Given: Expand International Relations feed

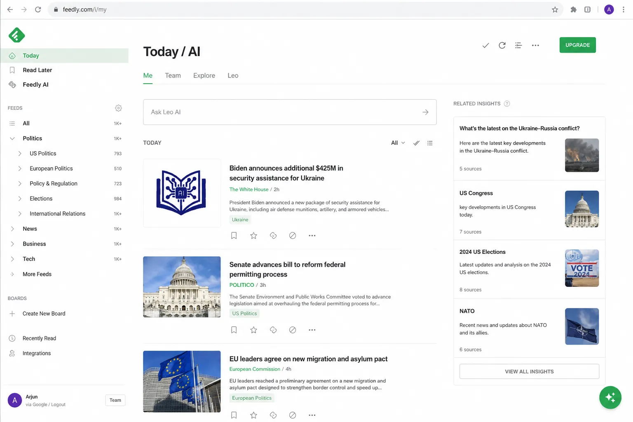Looking at the screenshot, I should (19, 213).
